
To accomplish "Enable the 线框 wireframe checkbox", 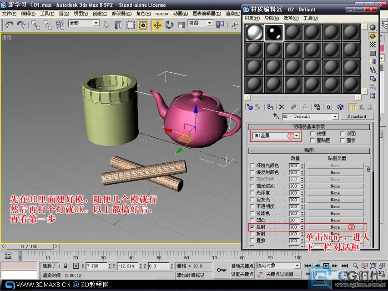I will pyautogui.click(x=312, y=134).
